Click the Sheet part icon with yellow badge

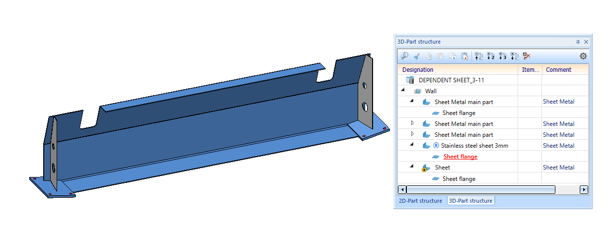(x=426, y=168)
